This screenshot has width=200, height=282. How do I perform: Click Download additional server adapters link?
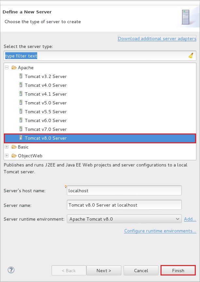point(157,39)
